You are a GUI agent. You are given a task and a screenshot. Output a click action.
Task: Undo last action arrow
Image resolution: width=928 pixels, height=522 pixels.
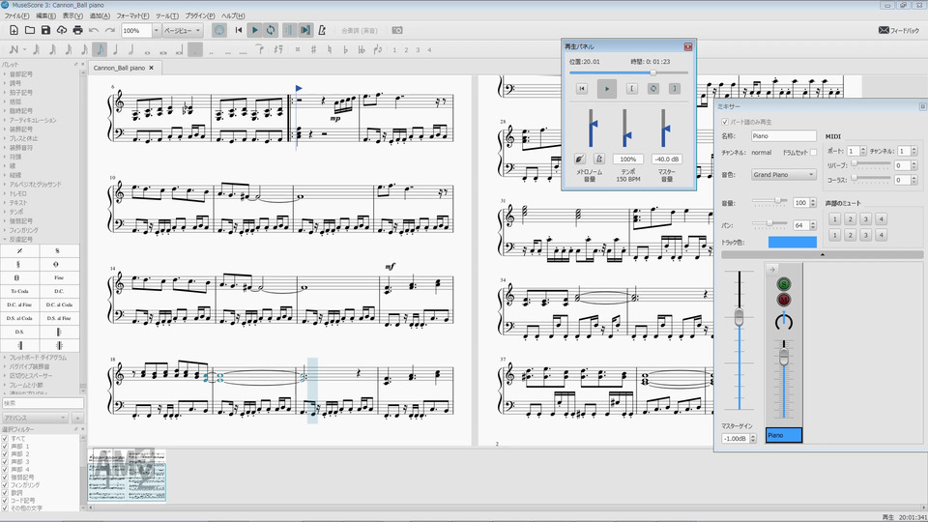click(94, 30)
